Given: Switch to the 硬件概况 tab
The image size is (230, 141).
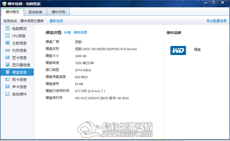Looking at the screenshot, I should [12, 12].
